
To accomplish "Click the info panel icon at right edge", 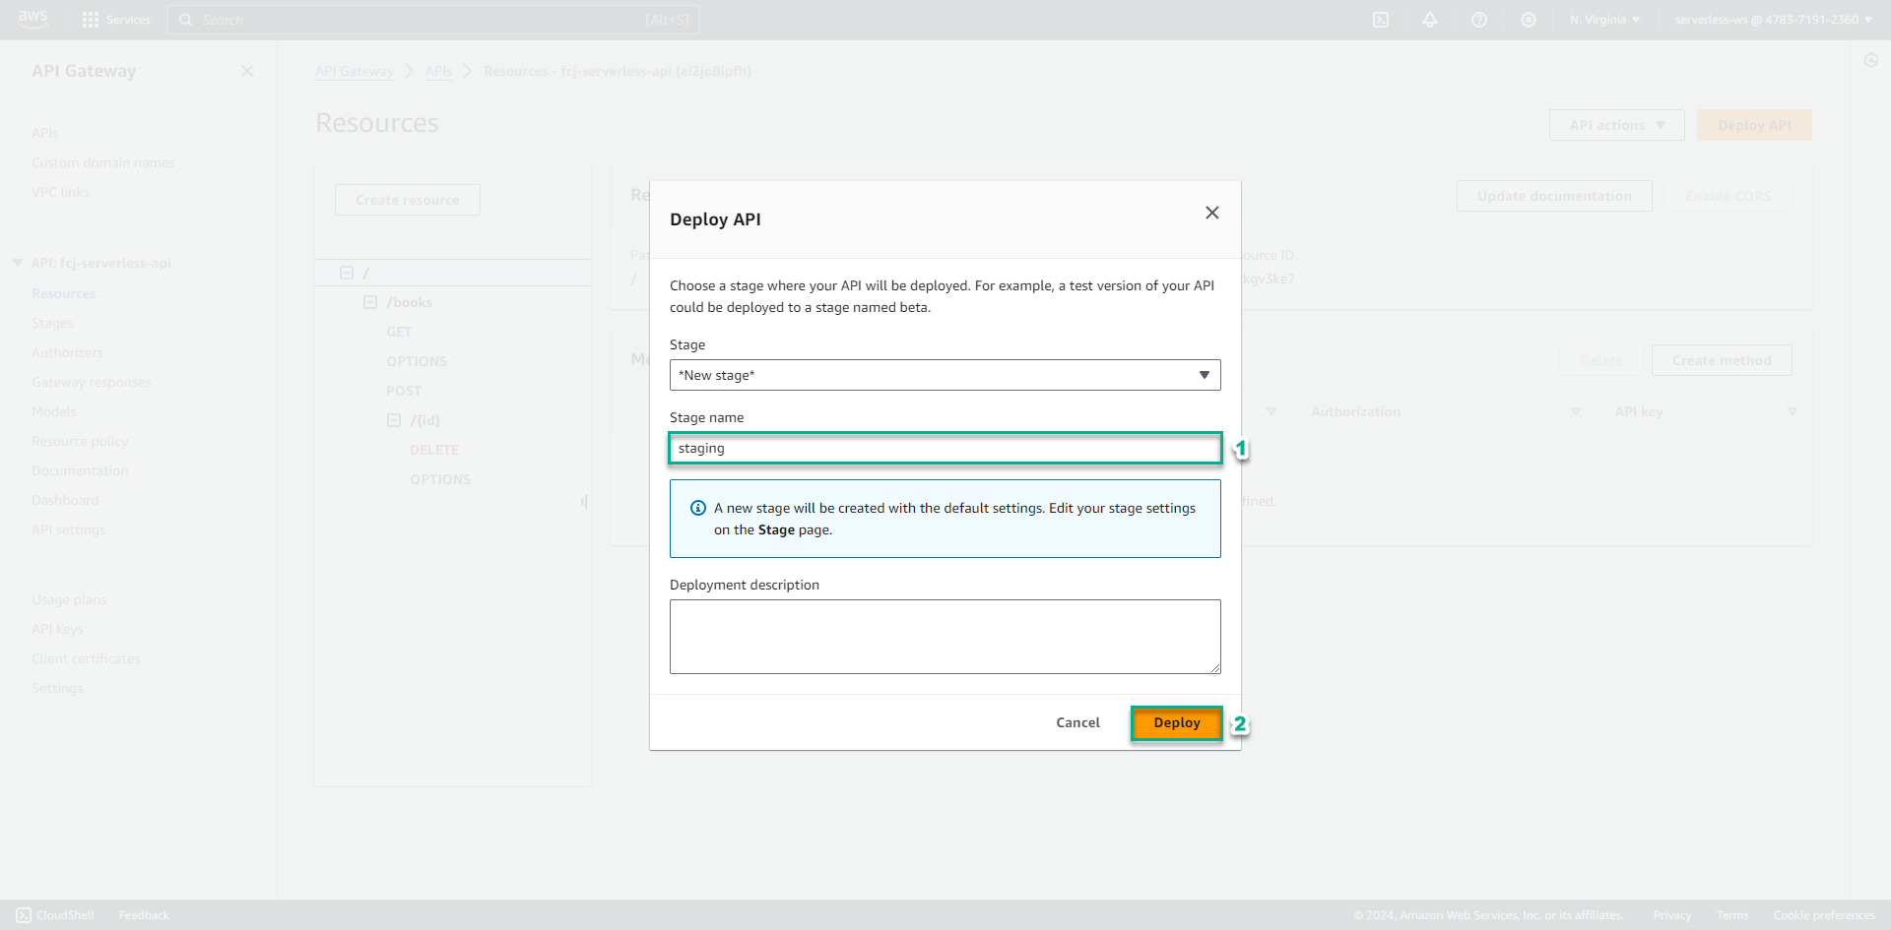I will 1871,60.
